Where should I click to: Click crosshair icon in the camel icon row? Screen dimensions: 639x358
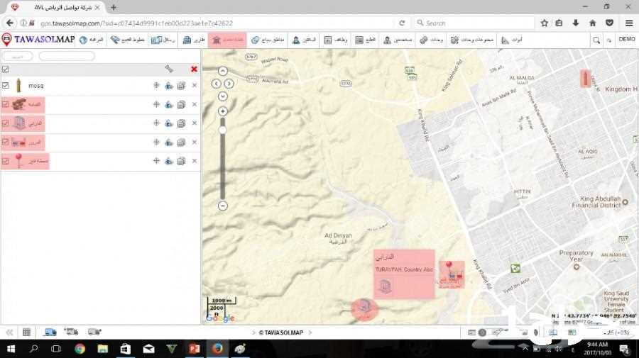(156, 104)
